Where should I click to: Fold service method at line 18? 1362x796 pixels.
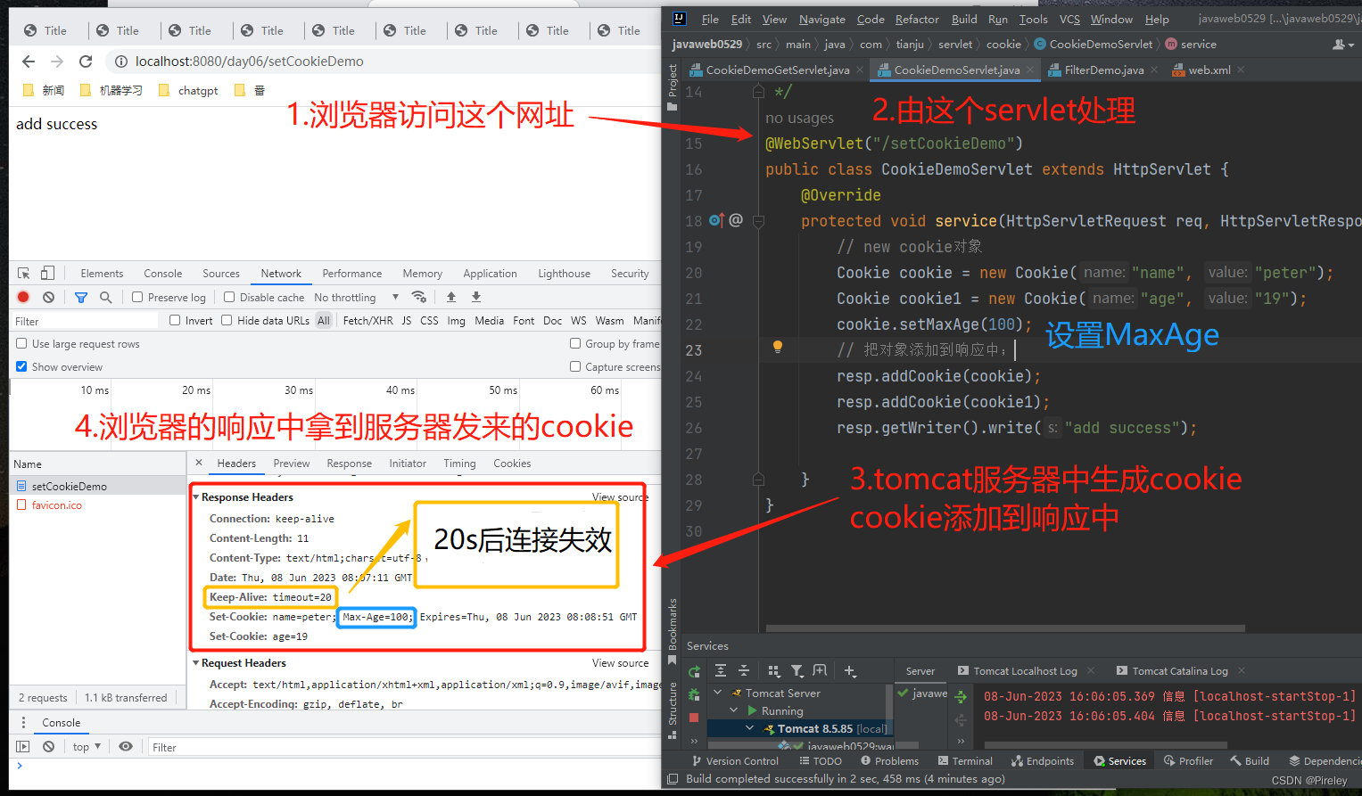758,221
